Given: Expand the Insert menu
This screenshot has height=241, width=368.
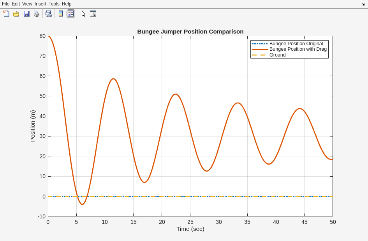Looking at the screenshot, I should click(40, 4).
